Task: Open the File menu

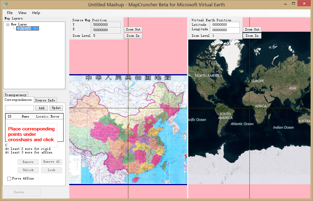Action: pos(10,13)
